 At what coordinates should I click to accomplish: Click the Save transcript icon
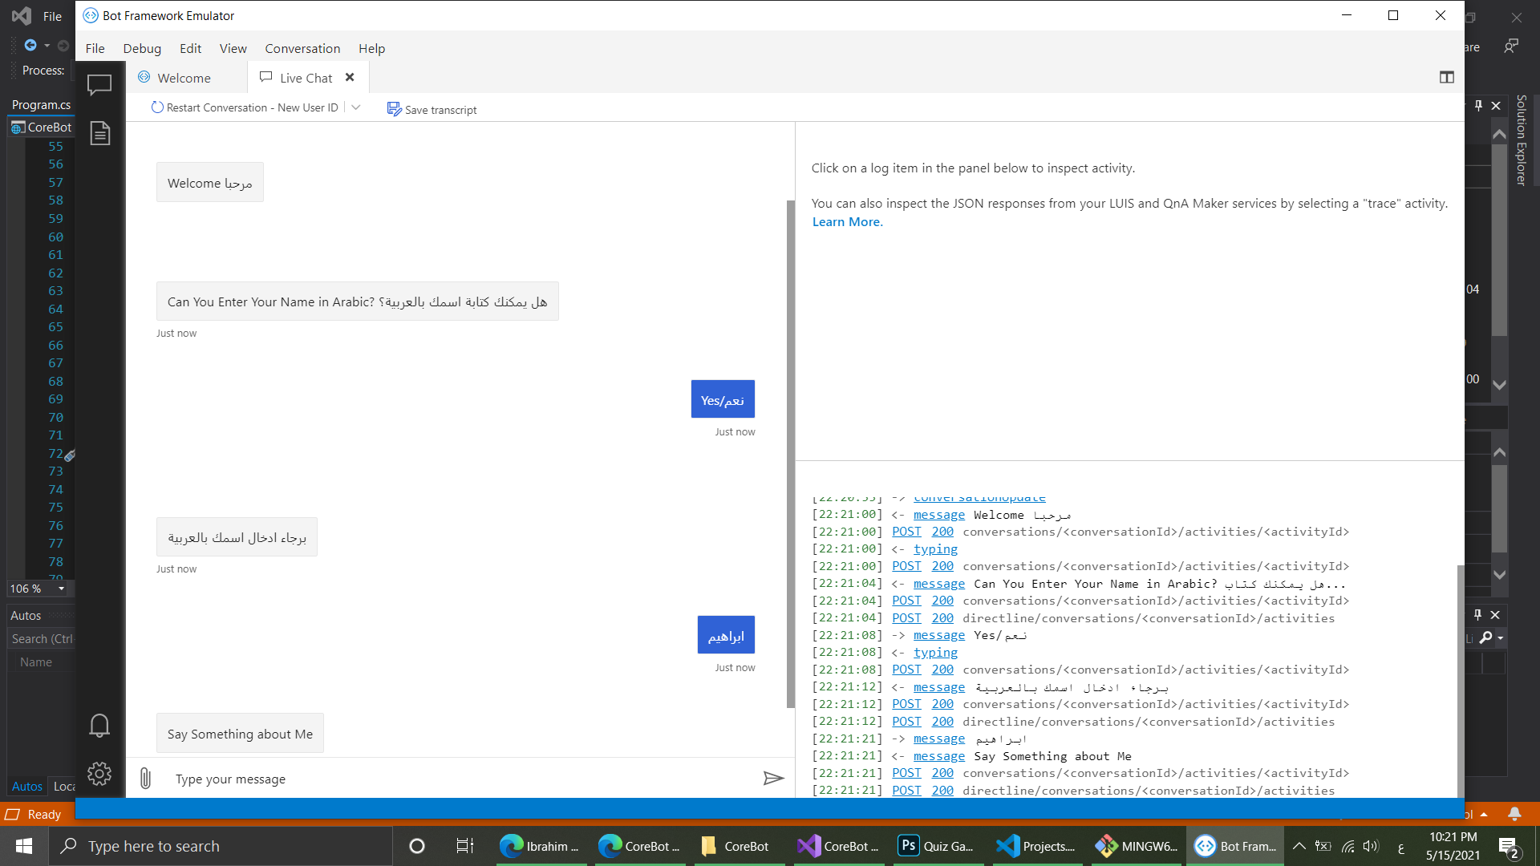tap(394, 109)
